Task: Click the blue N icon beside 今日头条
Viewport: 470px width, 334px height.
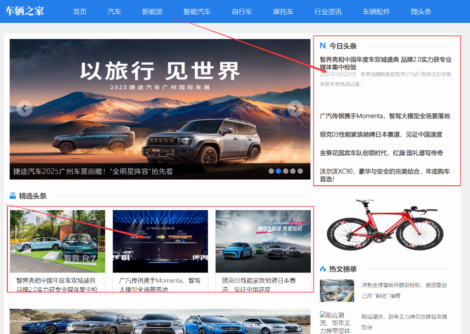Action: [323, 46]
